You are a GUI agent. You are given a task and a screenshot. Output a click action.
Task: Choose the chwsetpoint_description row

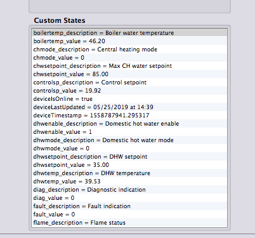(x=129, y=66)
